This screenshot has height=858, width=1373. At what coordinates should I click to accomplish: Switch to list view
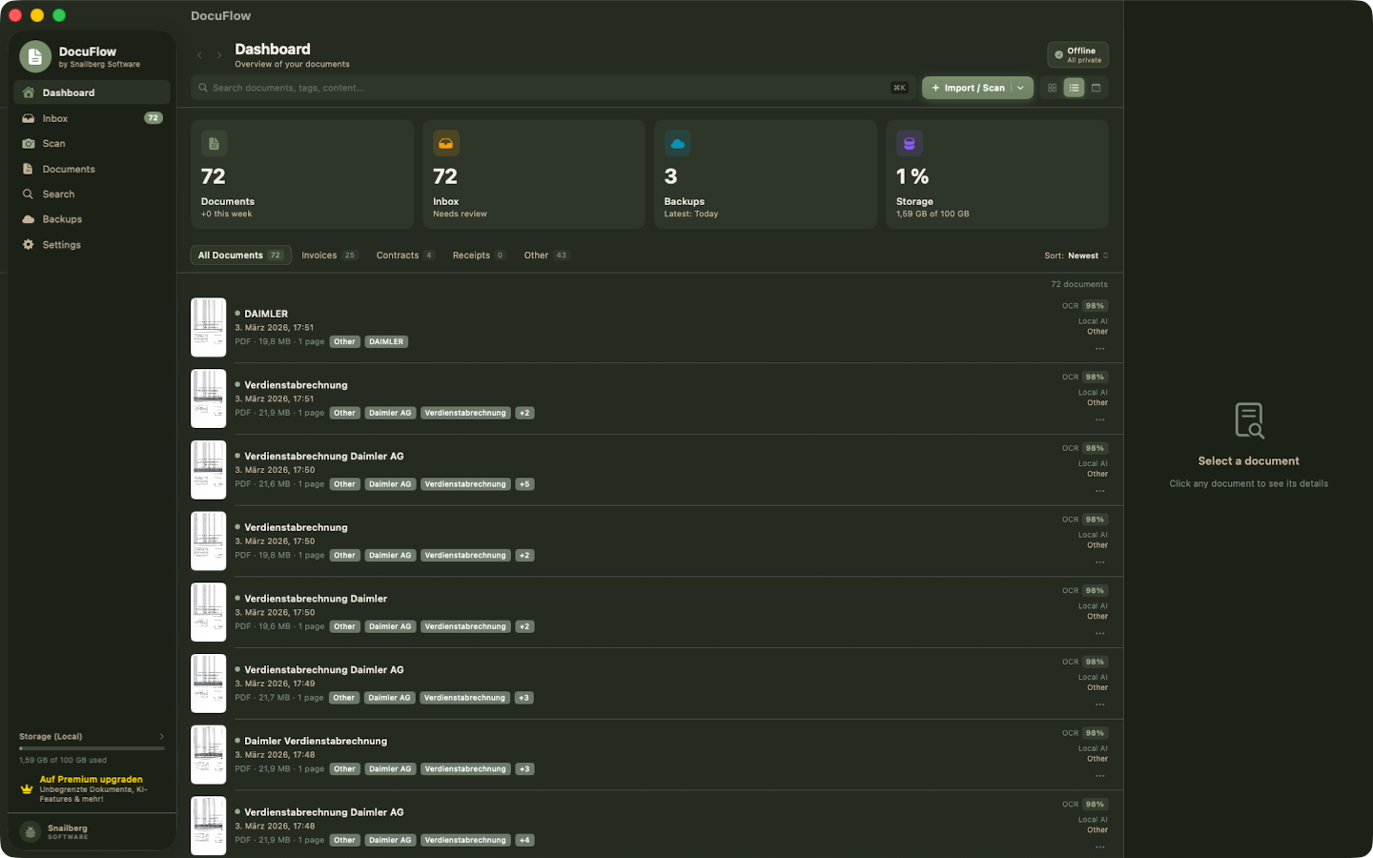click(1075, 88)
